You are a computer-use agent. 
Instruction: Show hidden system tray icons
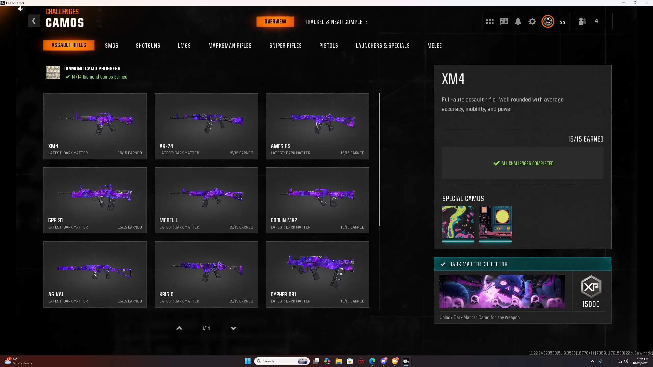(592, 361)
